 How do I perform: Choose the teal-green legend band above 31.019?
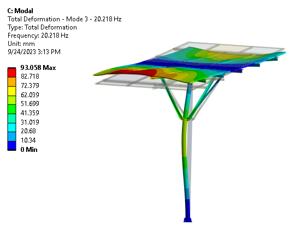pyautogui.click(x=11, y=119)
